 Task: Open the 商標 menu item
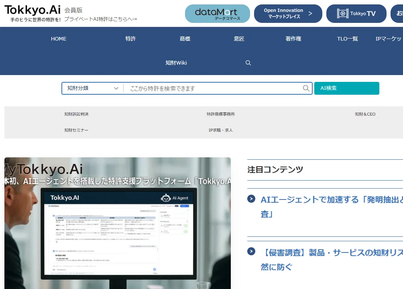[185, 39]
